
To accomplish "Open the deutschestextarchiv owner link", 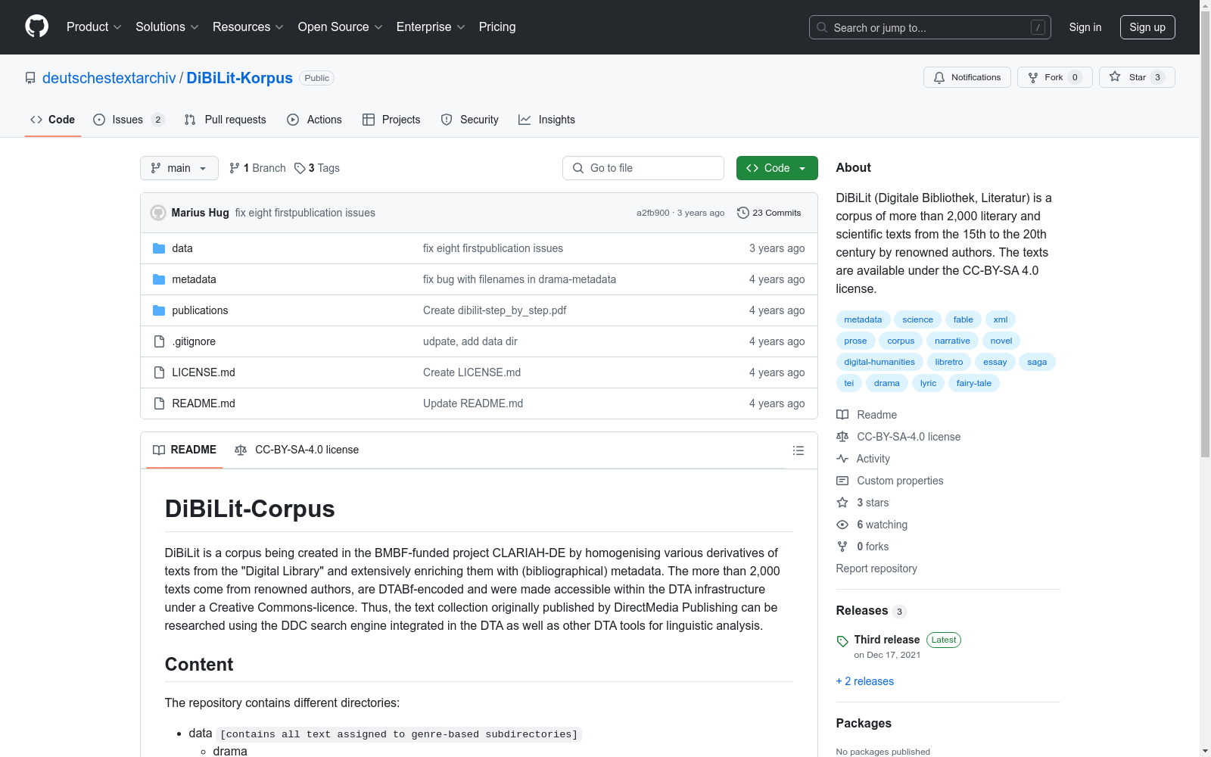I will point(109,78).
